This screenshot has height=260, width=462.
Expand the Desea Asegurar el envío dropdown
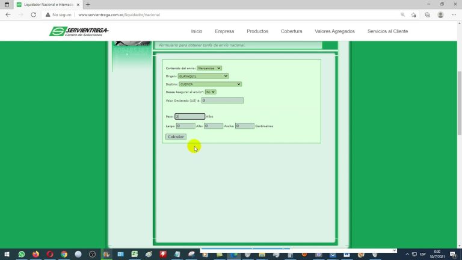pos(210,92)
